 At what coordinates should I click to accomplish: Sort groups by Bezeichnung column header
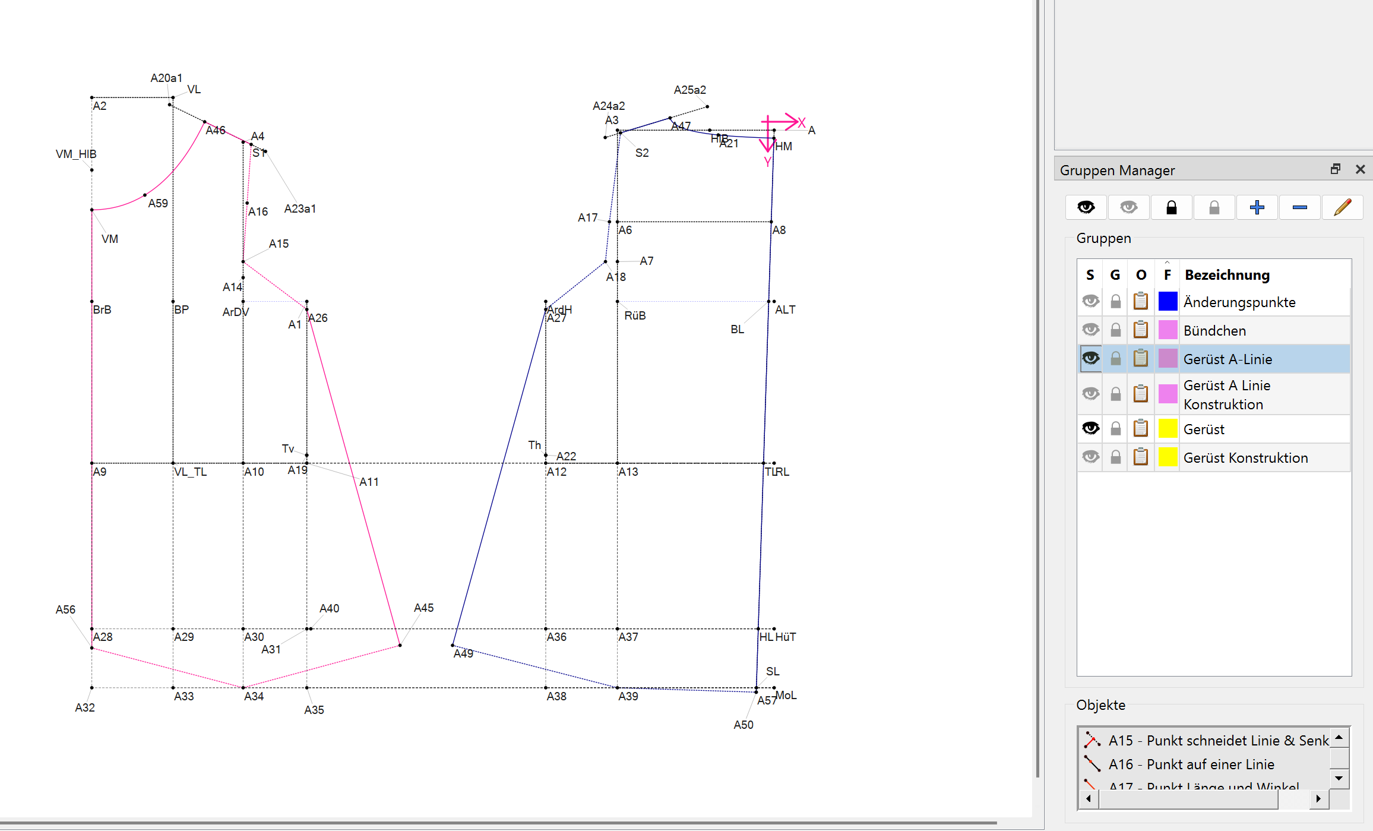tap(1227, 275)
